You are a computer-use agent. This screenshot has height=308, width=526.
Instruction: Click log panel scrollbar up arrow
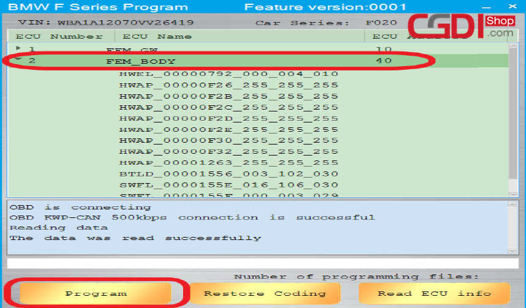point(513,204)
